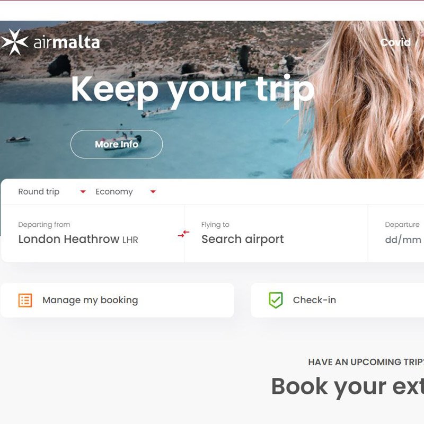Click the airmalta wordmark text
424x424 pixels.
pos(67,43)
